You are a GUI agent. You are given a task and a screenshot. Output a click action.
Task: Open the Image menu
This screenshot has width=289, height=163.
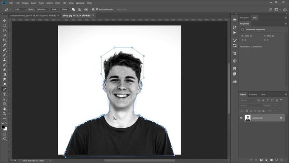pos(25,3)
